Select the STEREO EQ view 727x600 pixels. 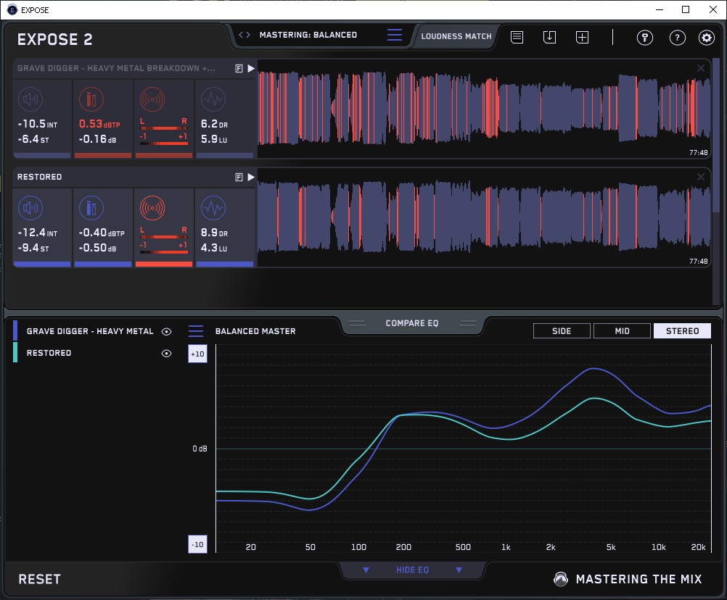682,331
